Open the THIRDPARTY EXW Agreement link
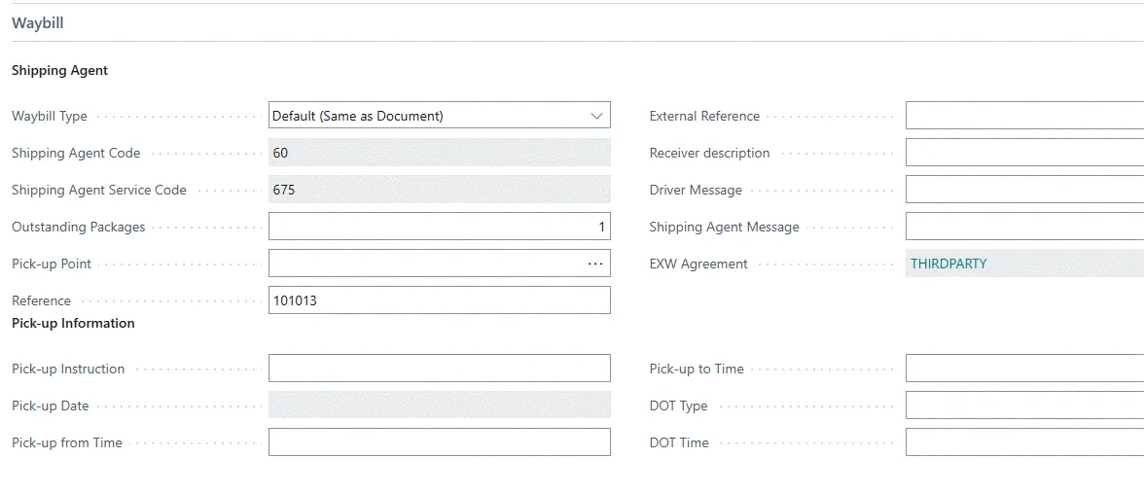This screenshot has width=1144, height=493. [948, 264]
